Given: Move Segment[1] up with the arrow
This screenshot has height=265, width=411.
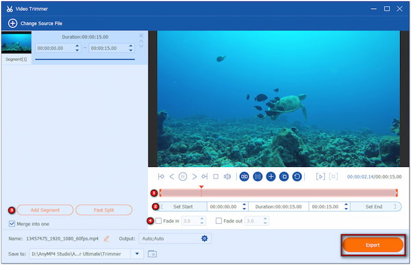Looking at the screenshot, I should pyautogui.click(x=141, y=41).
